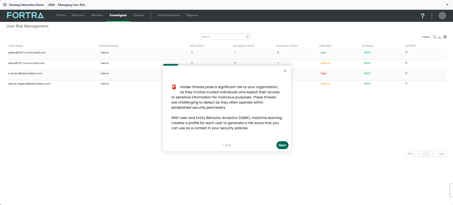The width and height of the screenshot is (453, 205).
Task: Reset risk for luna.lam user
Action: coord(367,73)
